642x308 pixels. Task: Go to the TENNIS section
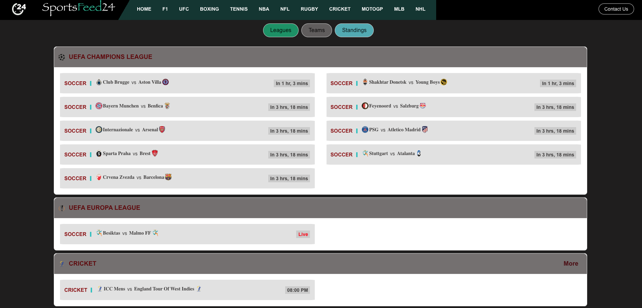coord(239,9)
